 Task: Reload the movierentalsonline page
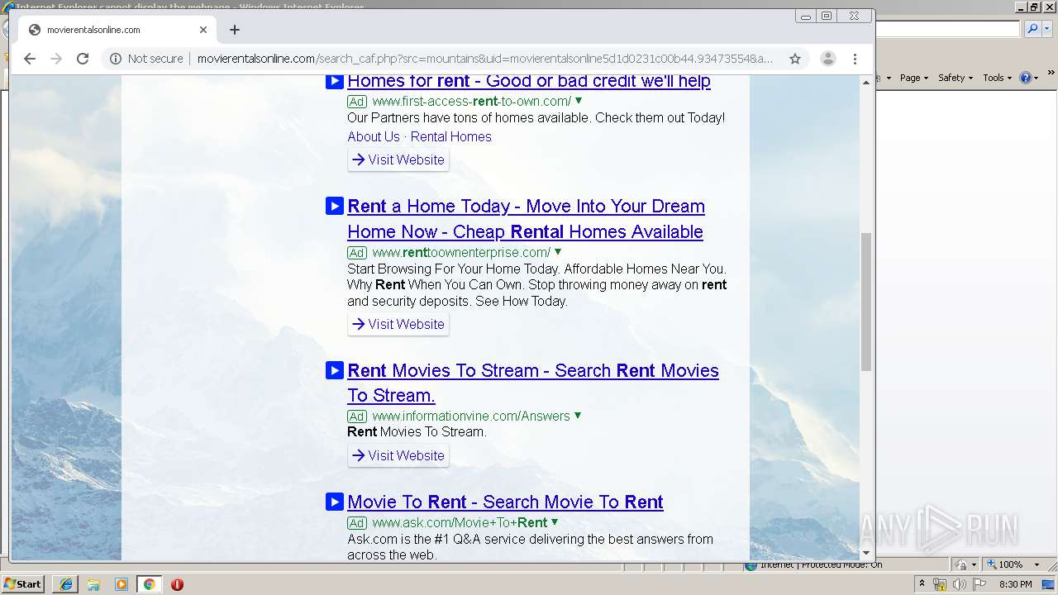pos(83,59)
